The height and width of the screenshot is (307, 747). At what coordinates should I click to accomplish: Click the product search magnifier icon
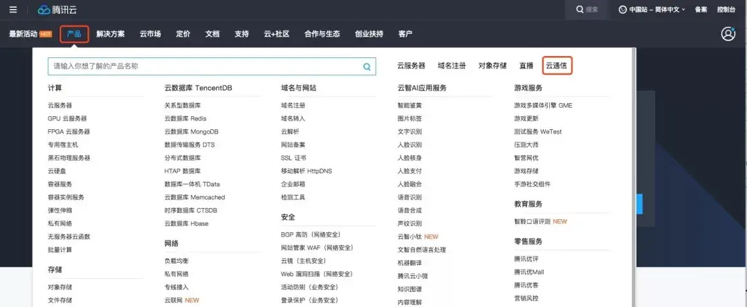tap(367, 66)
